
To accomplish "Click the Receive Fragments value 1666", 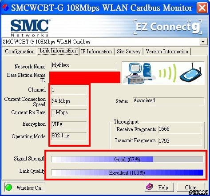I will click(x=180, y=129).
